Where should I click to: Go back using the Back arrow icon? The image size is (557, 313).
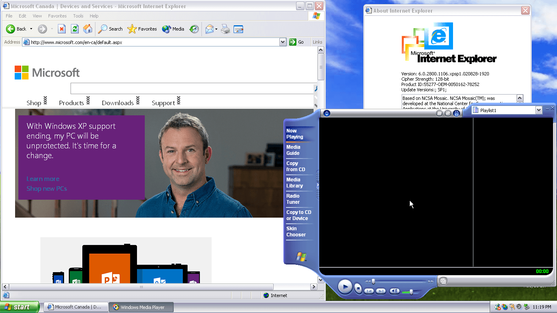(x=11, y=29)
